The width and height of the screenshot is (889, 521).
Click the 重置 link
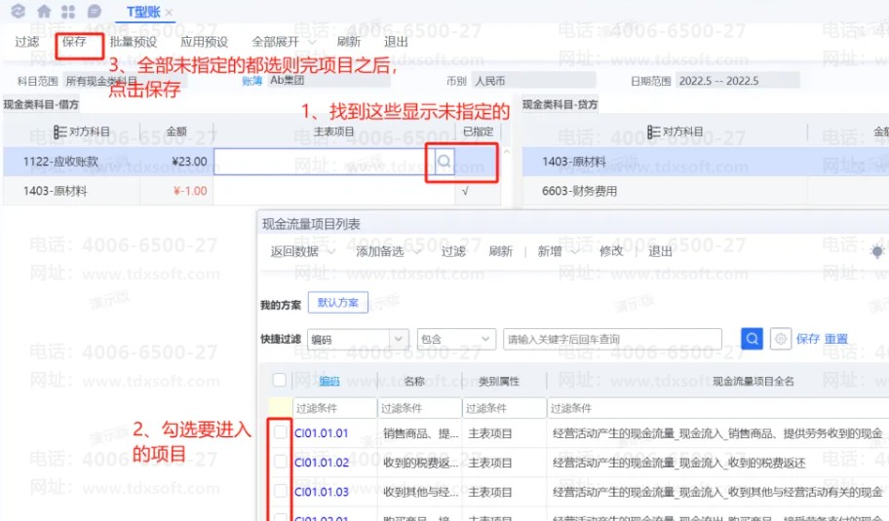click(x=835, y=339)
